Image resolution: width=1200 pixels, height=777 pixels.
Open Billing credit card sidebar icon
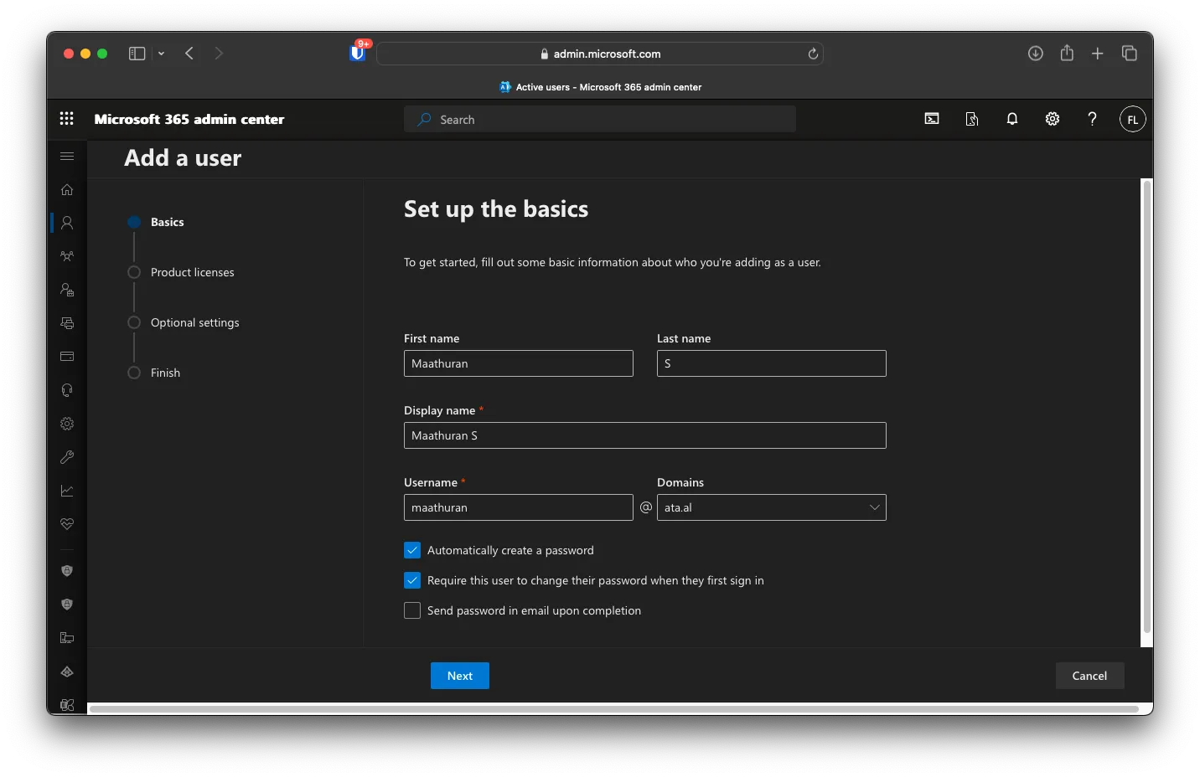[67, 357]
